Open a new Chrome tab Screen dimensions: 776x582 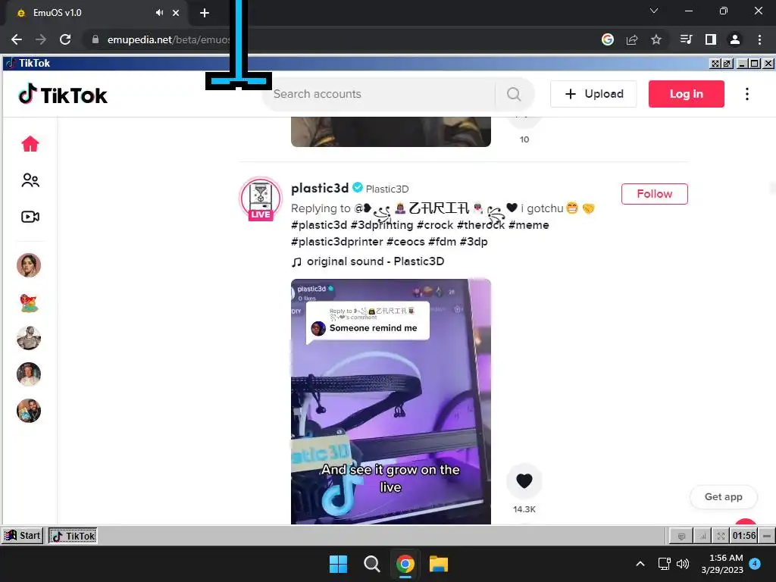(x=205, y=13)
